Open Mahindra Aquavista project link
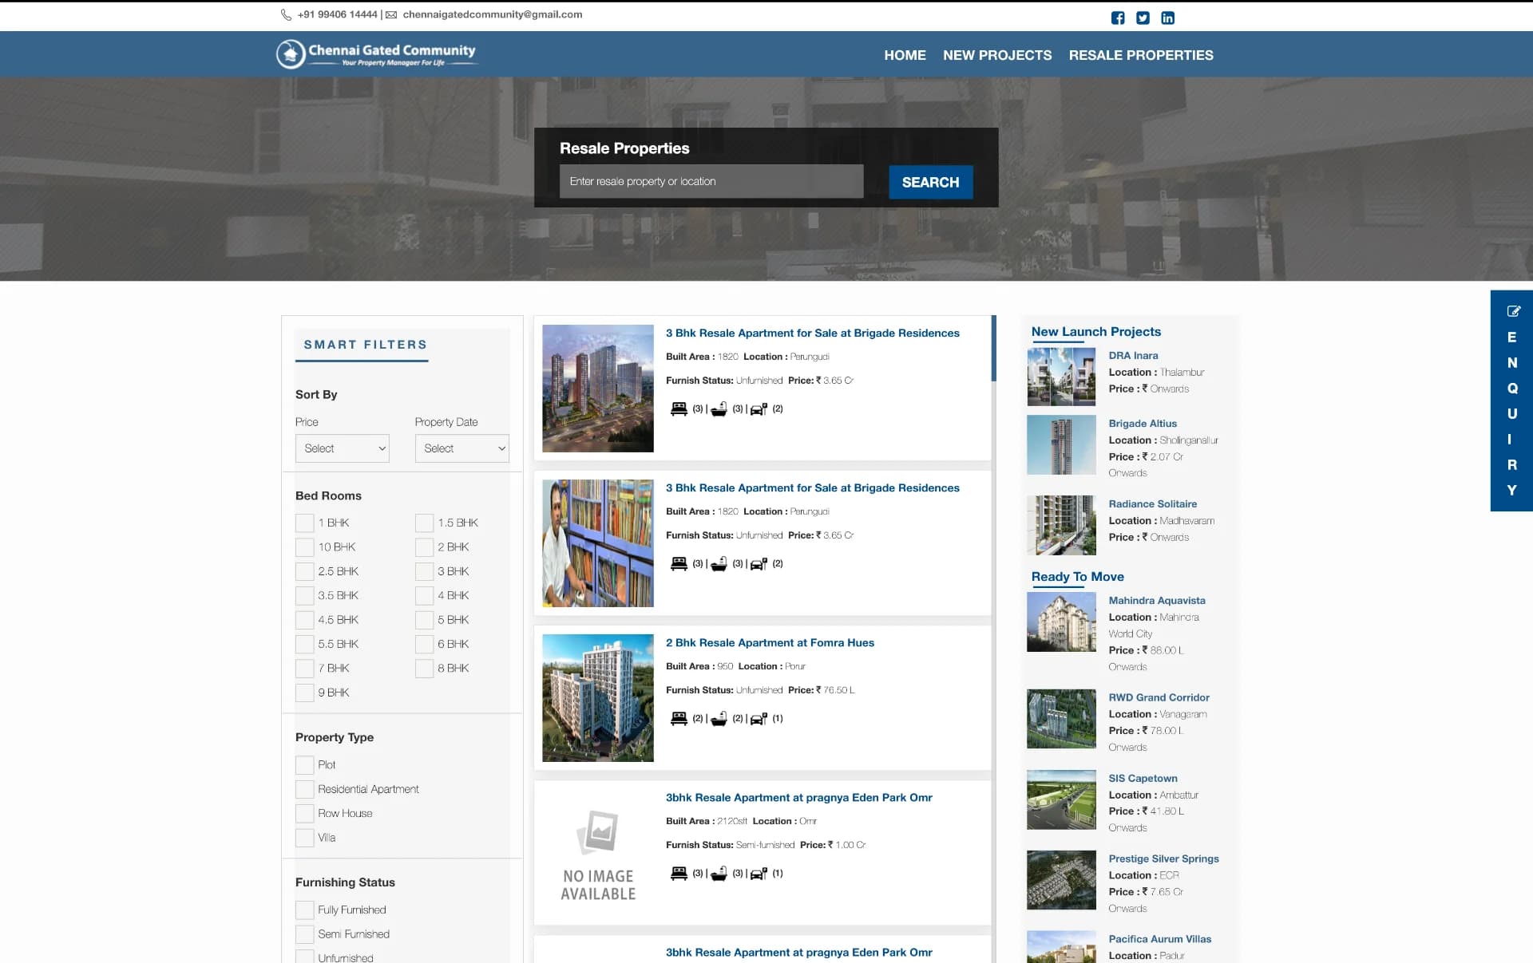This screenshot has height=963, width=1533. coord(1157,601)
